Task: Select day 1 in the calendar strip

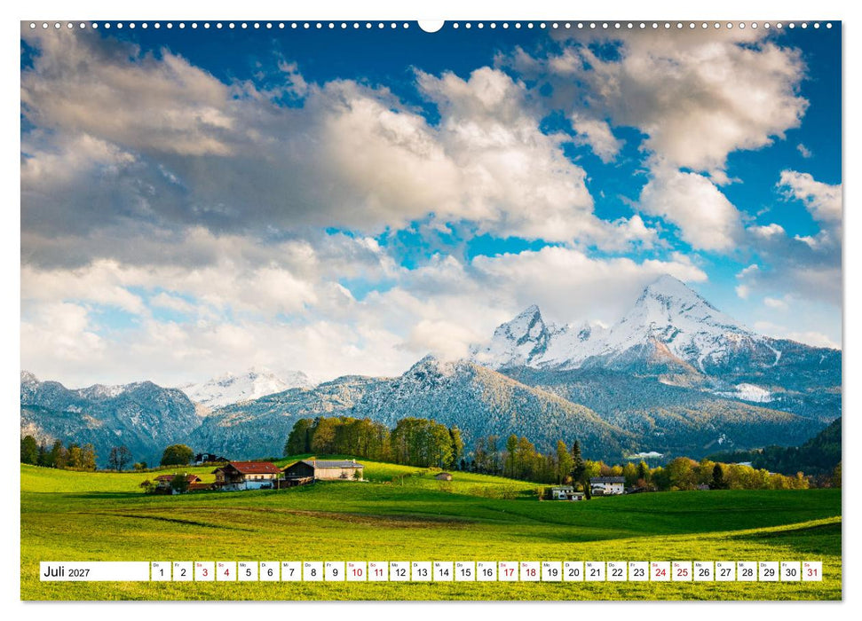Action: pyautogui.click(x=161, y=571)
